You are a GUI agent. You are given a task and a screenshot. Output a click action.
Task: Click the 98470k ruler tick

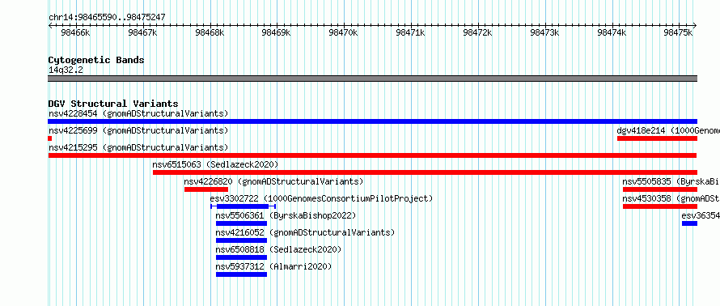click(344, 32)
